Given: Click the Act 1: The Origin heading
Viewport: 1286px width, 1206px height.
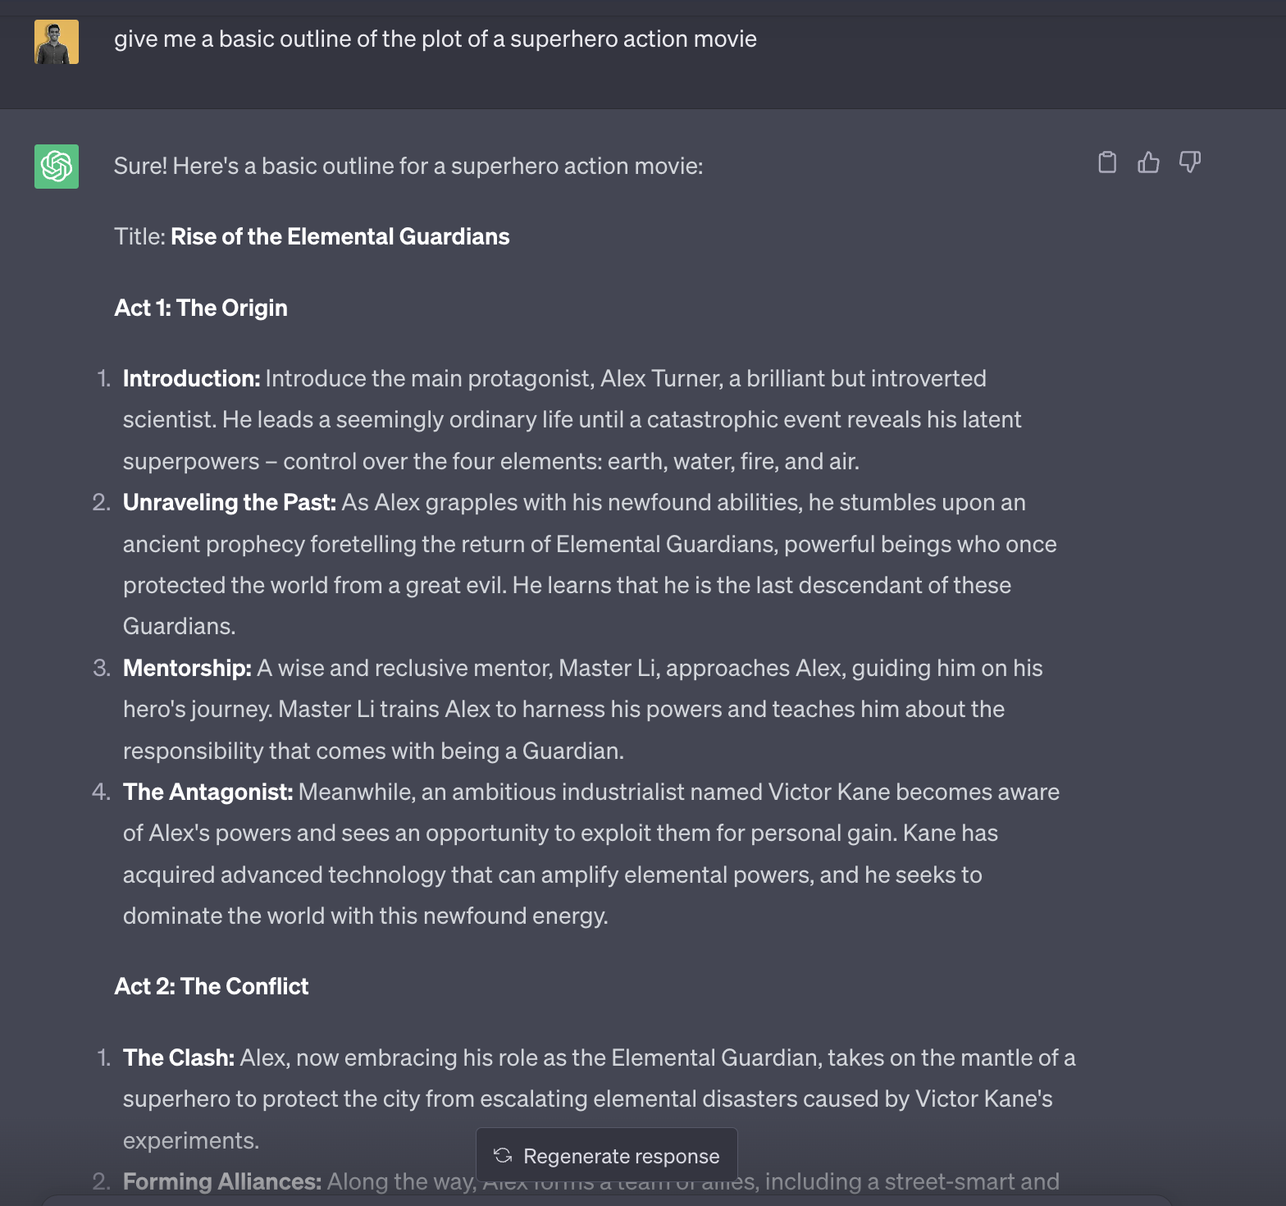Looking at the screenshot, I should coord(201,308).
